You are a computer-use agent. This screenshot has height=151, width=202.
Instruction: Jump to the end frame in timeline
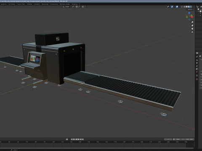(82, 139)
